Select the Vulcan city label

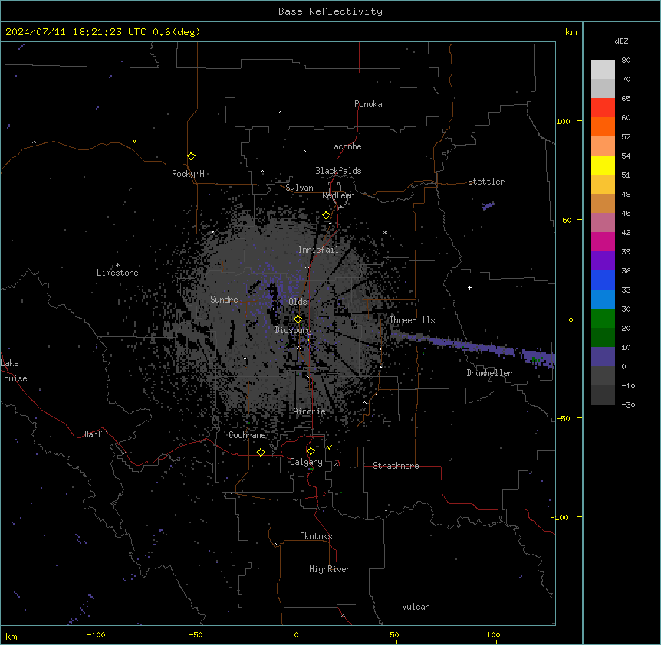416,607
